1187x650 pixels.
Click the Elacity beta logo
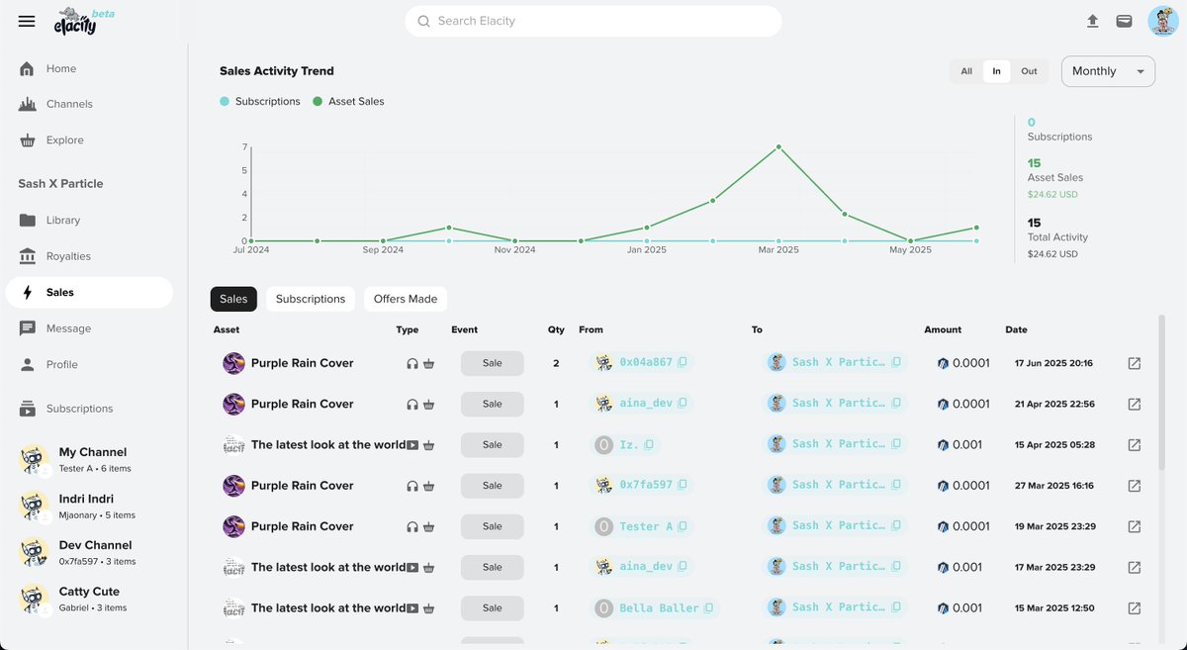click(83, 22)
